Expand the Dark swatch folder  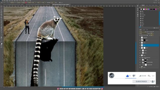[x=140, y=22]
